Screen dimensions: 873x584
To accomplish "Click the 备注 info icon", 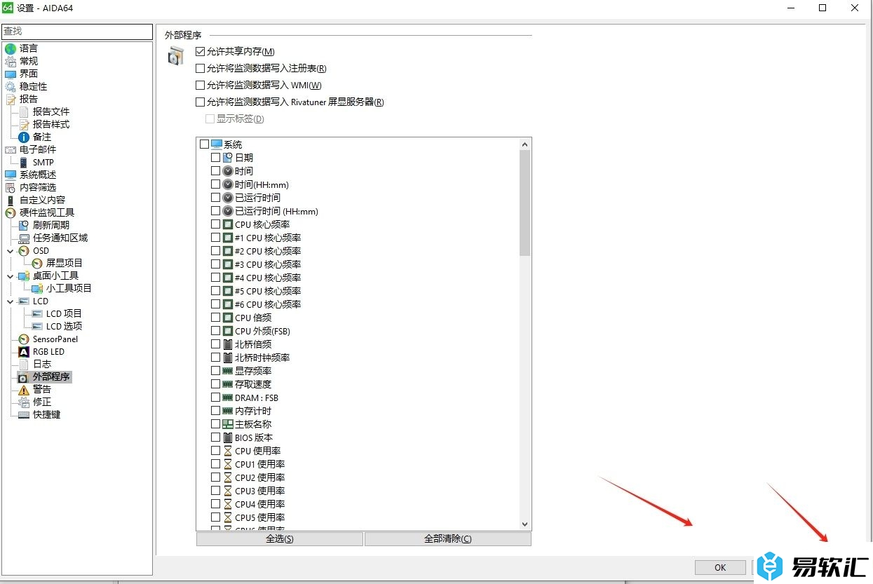I will [24, 137].
